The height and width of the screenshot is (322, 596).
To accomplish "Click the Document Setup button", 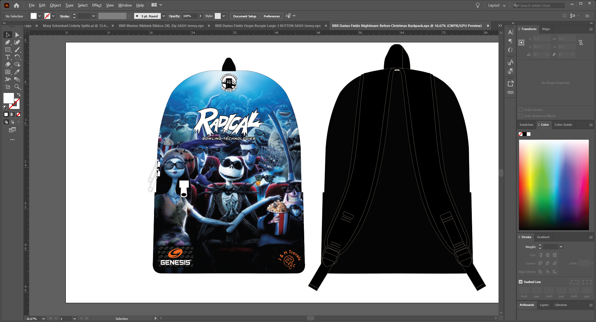I will [245, 16].
